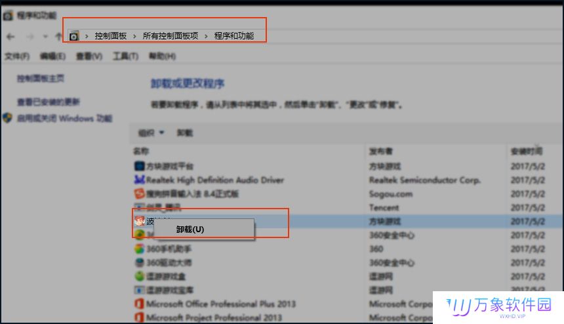Click the 卸载 toolbar button
Viewport: 564px width, 324px height.
point(185,133)
